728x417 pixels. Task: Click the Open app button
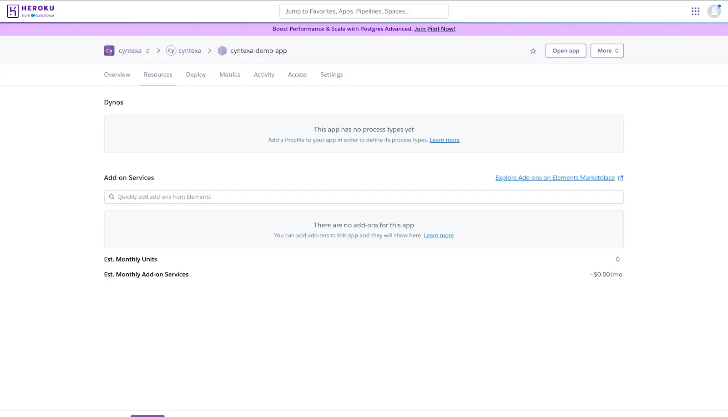click(565, 50)
